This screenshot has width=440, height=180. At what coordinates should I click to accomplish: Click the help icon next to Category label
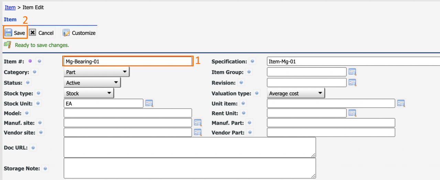tap(34, 72)
